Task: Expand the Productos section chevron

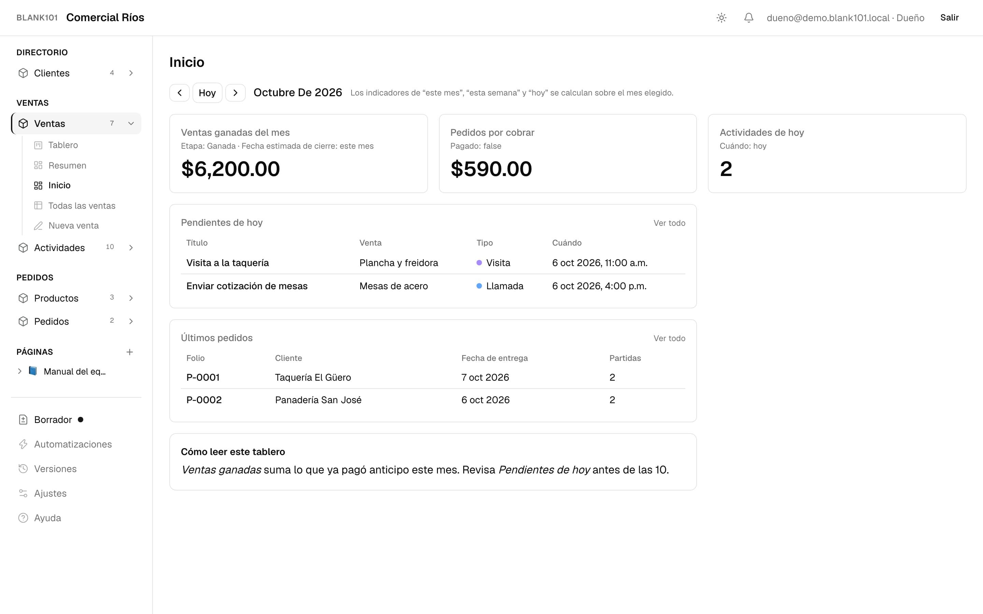Action: [131, 298]
